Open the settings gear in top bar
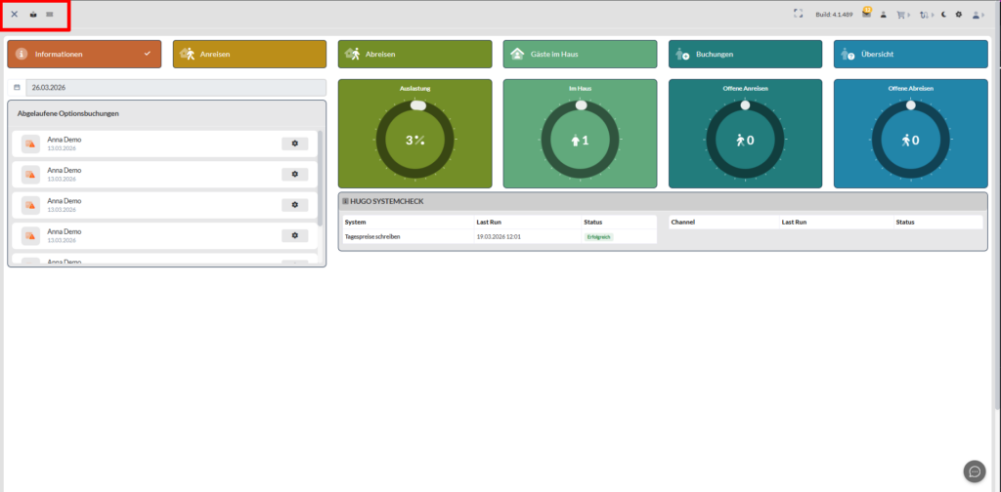Image resolution: width=1001 pixels, height=492 pixels. (959, 15)
